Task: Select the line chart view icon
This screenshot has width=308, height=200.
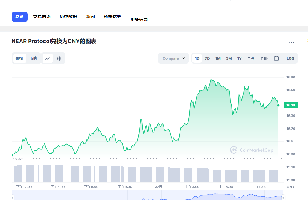Action: click(47, 58)
